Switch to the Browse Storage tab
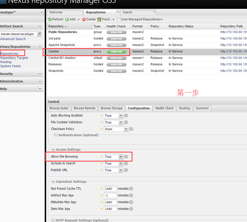 pos(112,108)
